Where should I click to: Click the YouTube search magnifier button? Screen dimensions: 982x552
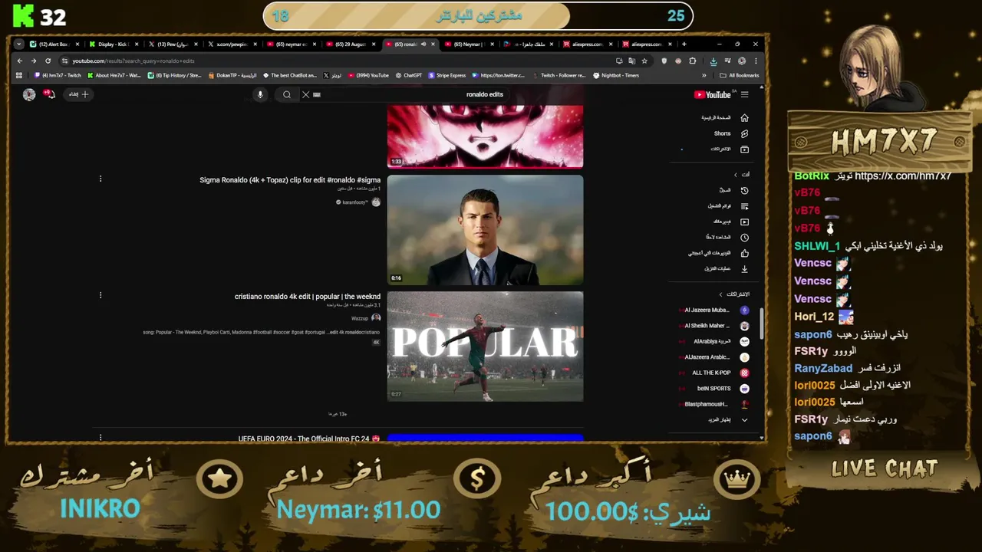(x=287, y=94)
